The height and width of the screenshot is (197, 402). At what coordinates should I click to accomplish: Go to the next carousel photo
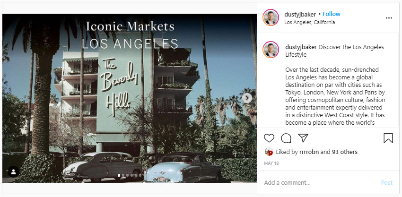click(x=247, y=98)
